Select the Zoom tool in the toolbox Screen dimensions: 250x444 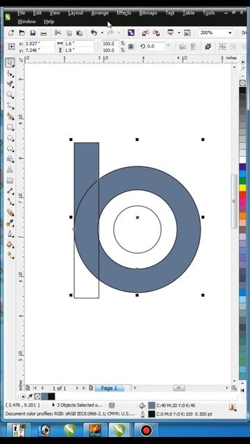(10, 95)
